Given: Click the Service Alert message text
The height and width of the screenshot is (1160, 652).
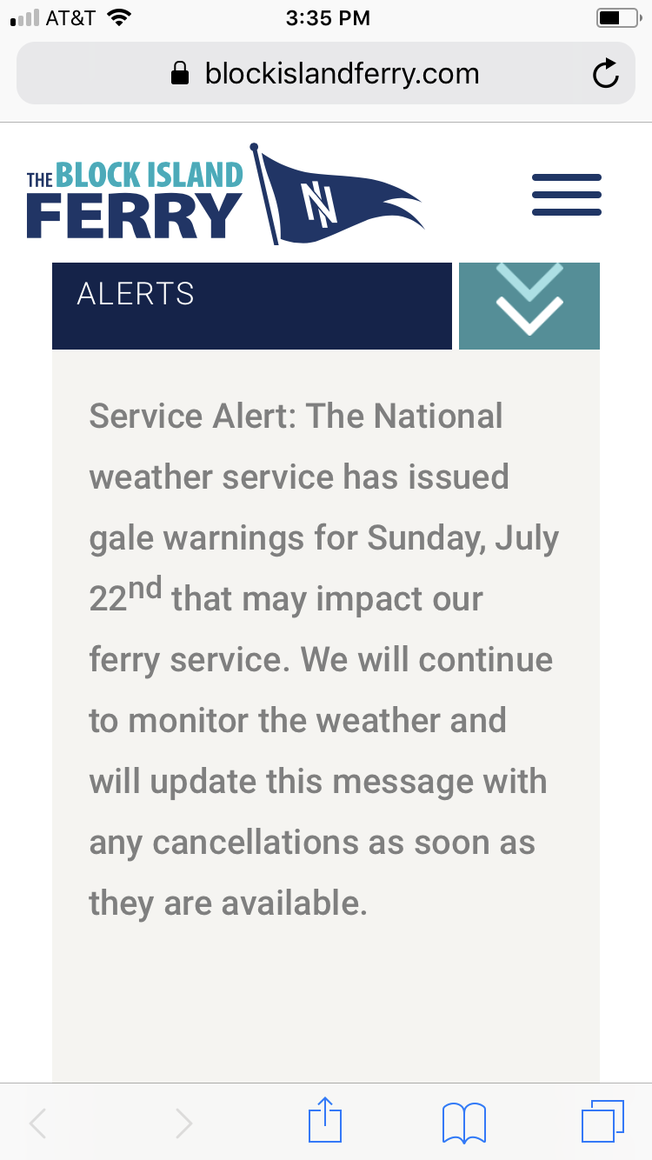Looking at the screenshot, I should (x=322, y=659).
